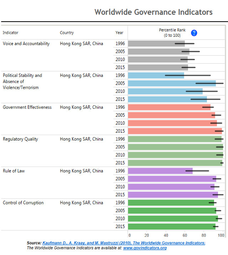Click the Indicator column header
Image resolution: width=228 pixels, height=255 pixels.
point(10,33)
